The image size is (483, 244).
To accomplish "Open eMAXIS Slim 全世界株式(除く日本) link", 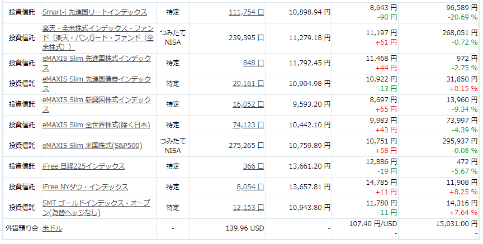I will pos(96,125).
